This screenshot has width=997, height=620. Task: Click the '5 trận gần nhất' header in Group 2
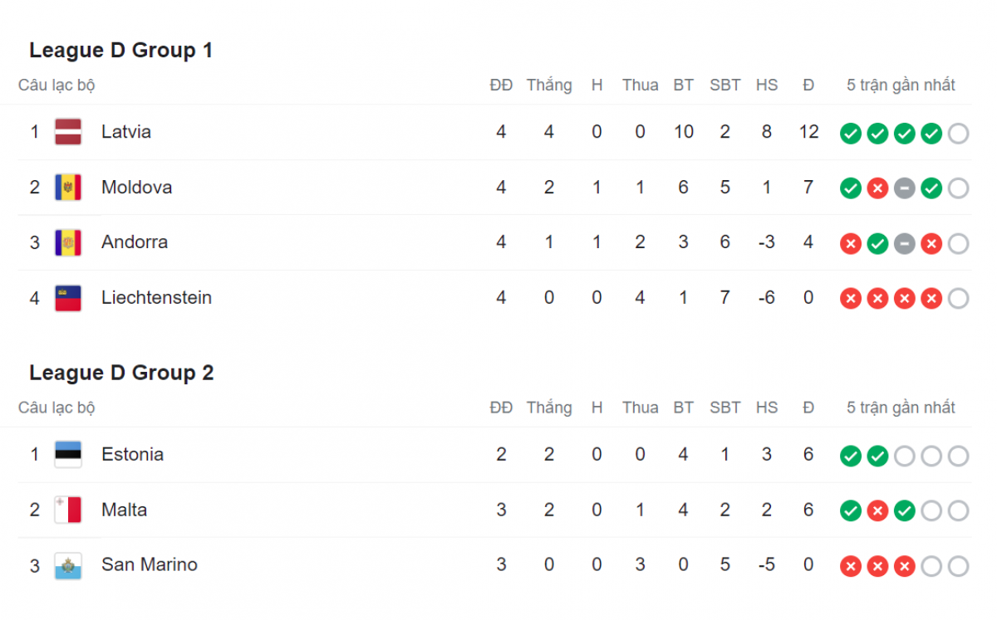901,408
